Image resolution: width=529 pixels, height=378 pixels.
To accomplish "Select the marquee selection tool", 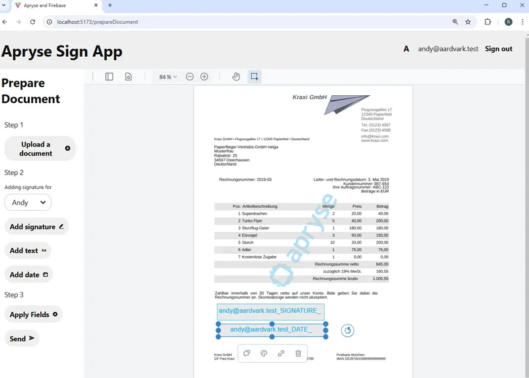I will [x=255, y=77].
